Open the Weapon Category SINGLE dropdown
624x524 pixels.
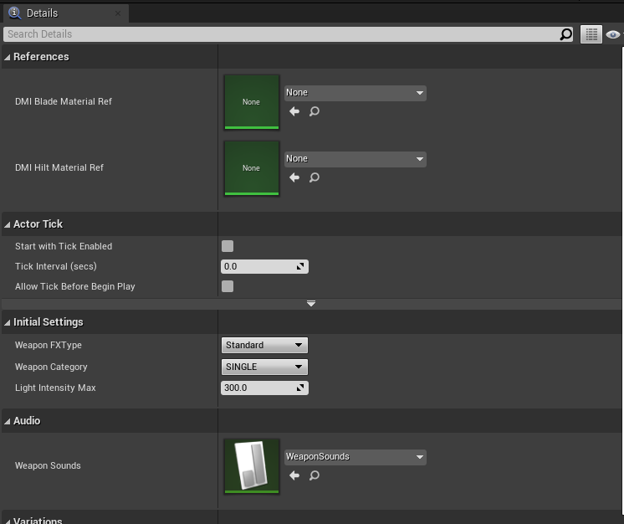pyautogui.click(x=264, y=367)
